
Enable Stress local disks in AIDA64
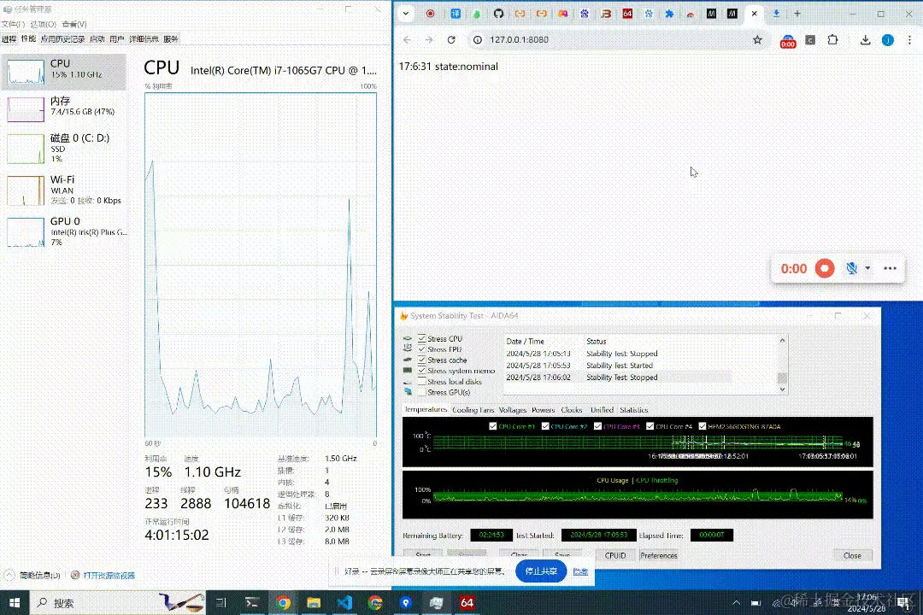pyautogui.click(x=422, y=381)
